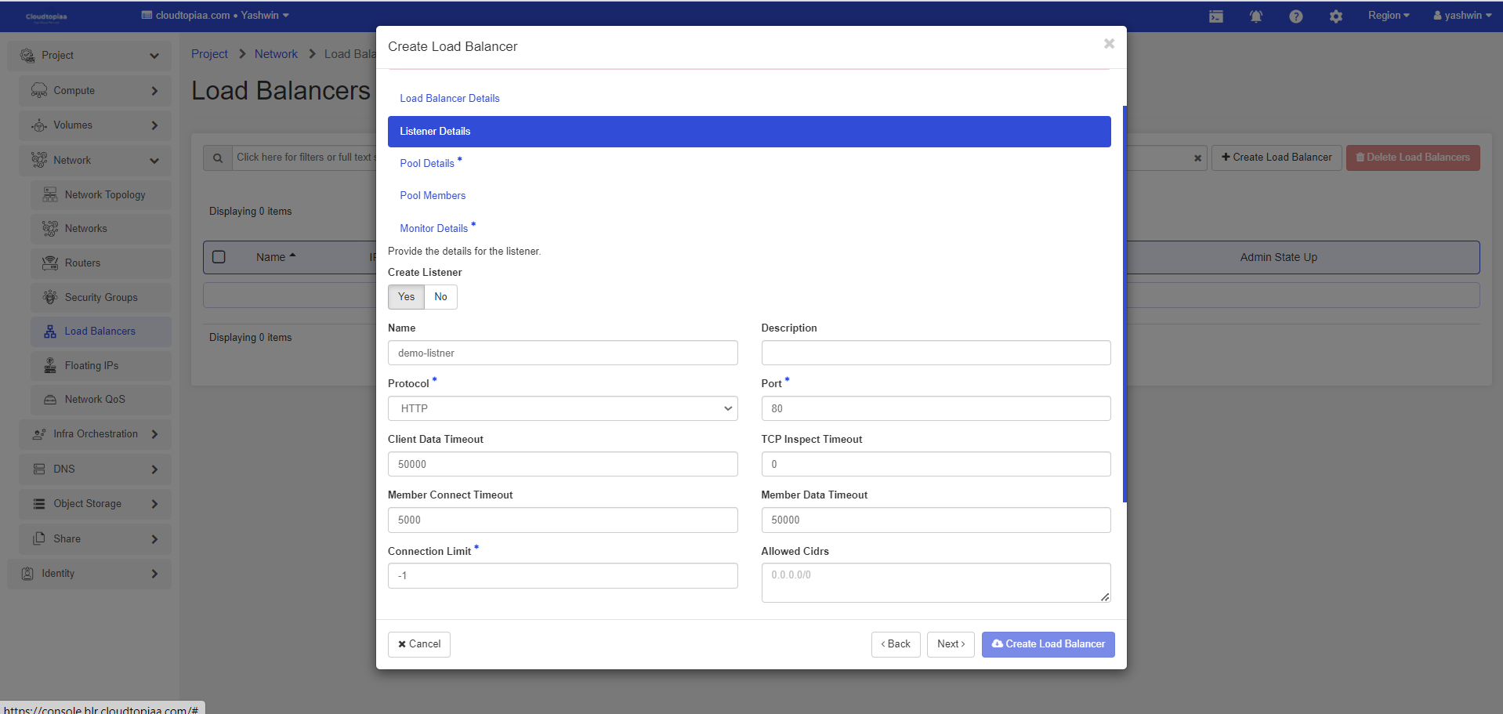The image size is (1503, 714).
Task: Click the Allowed Cidrs text area
Action: coord(935,582)
